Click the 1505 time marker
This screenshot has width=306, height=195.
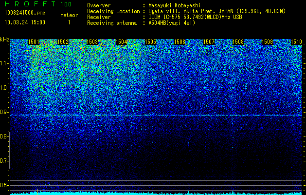[151, 42]
